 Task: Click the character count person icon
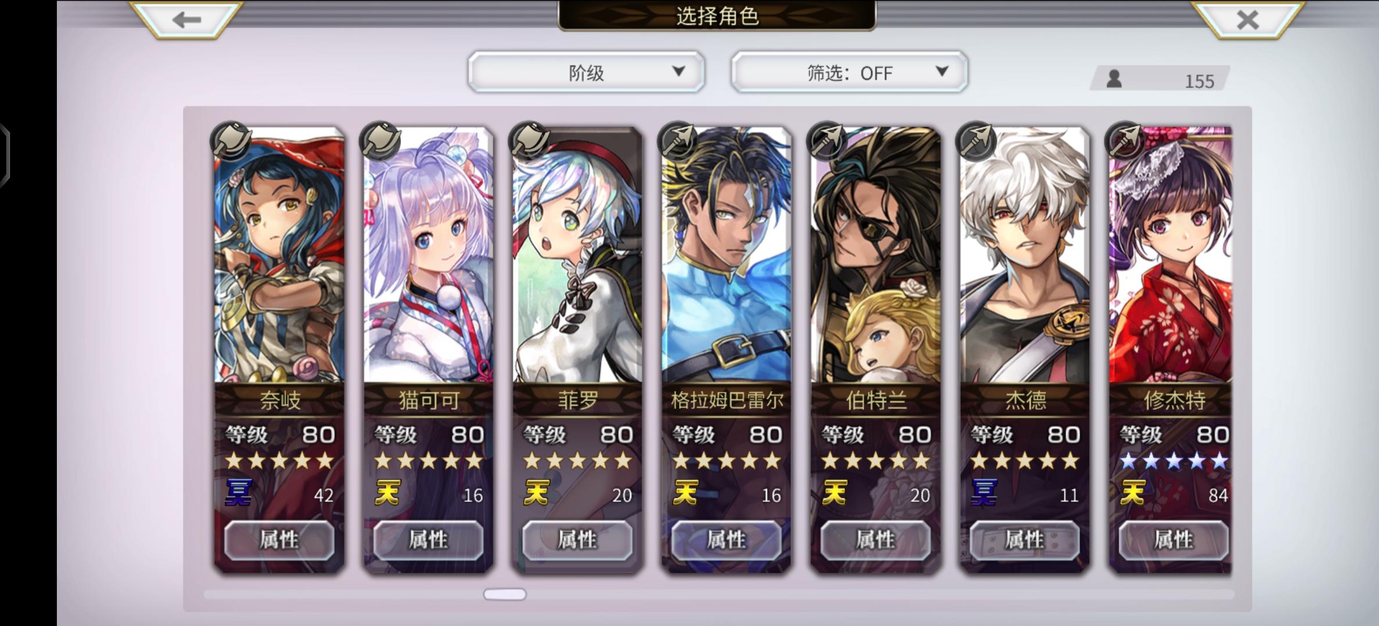[1114, 79]
